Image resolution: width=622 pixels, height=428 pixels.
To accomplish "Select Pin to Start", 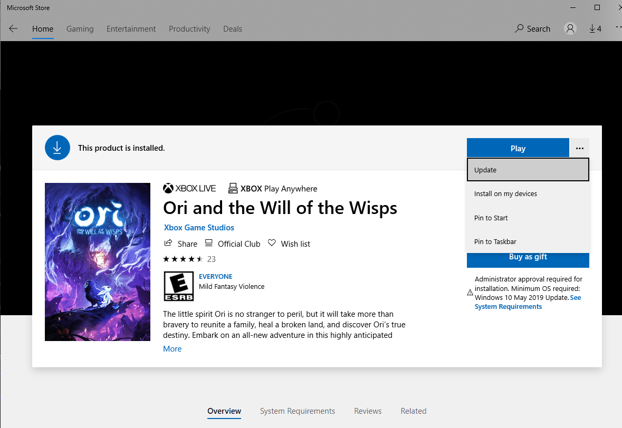I will pyautogui.click(x=528, y=218).
